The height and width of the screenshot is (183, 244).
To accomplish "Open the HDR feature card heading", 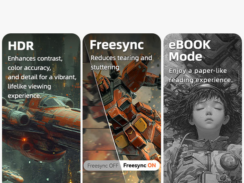I will 21,46.
